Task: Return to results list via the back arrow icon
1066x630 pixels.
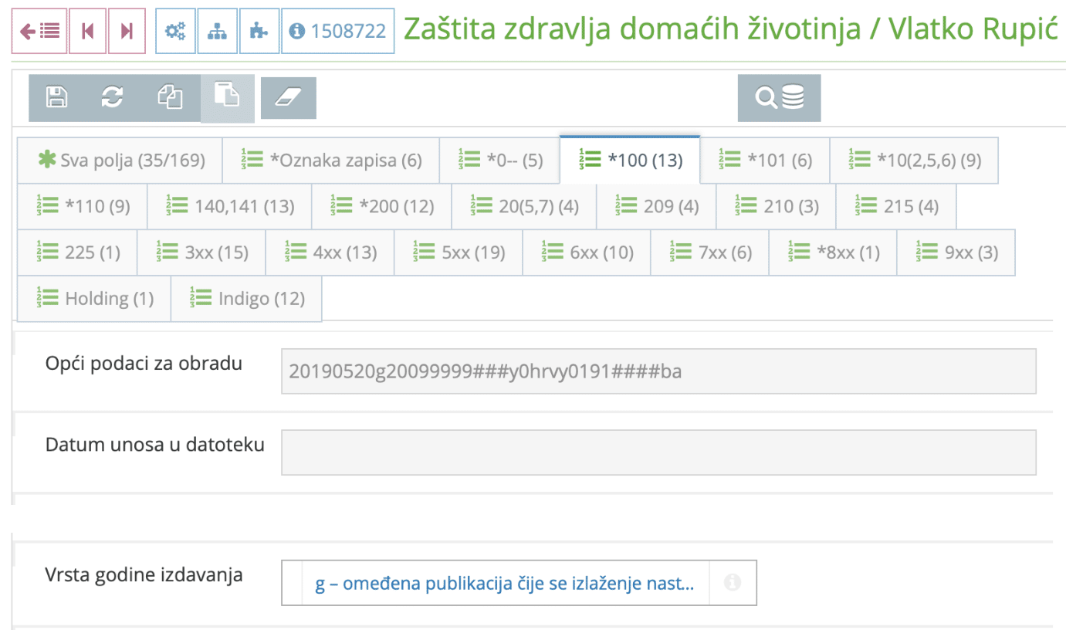Action: click(39, 31)
